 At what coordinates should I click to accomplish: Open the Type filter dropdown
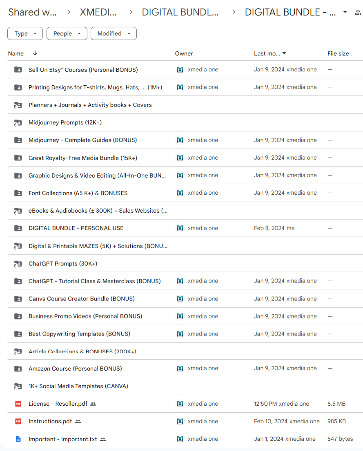(25, 33)
